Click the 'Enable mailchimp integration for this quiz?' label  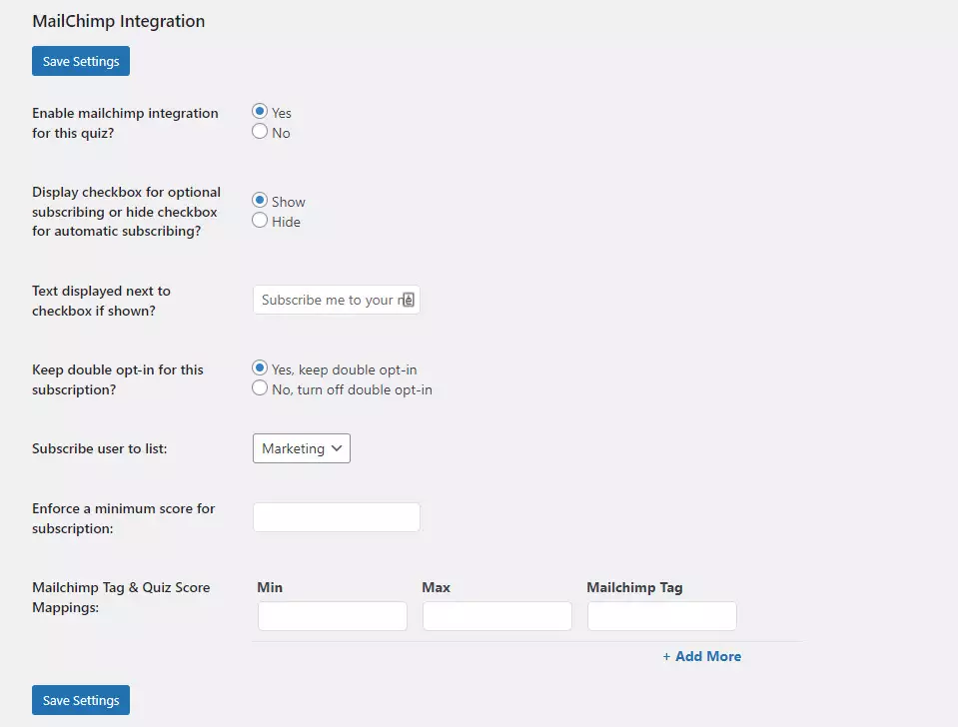pos(125,123)
